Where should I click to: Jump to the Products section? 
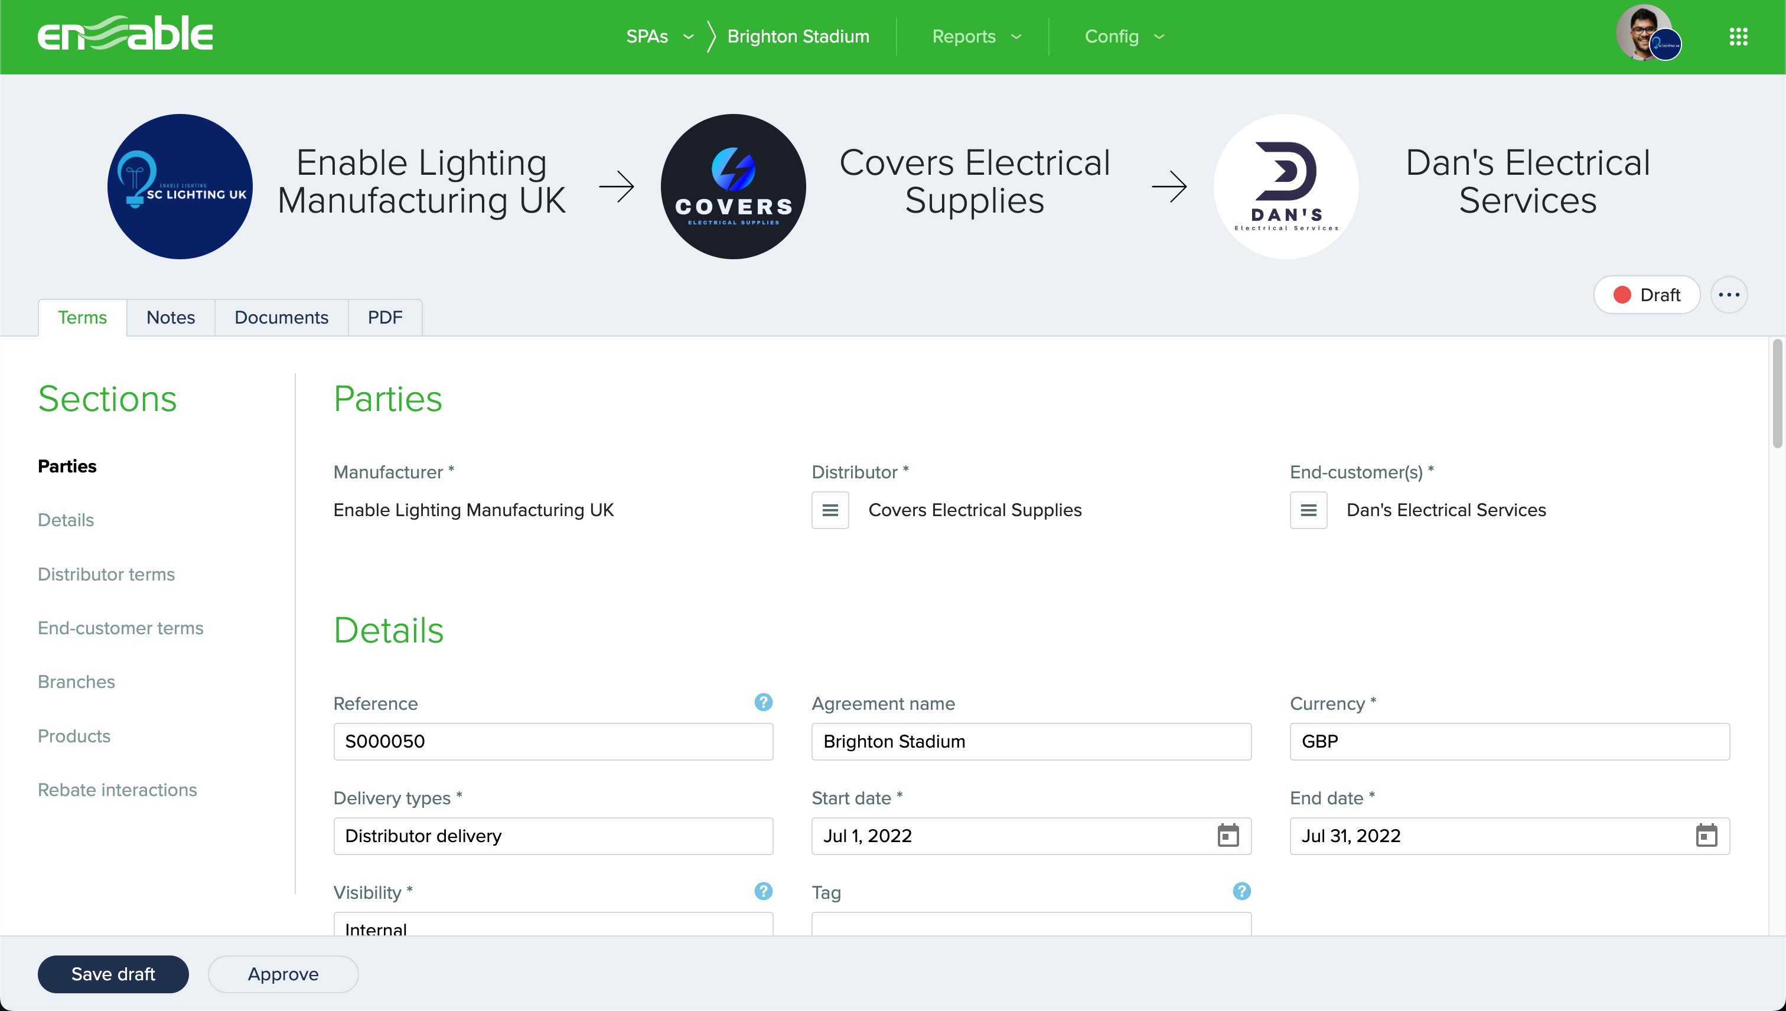pyautogui.click(x=74, y=736)
